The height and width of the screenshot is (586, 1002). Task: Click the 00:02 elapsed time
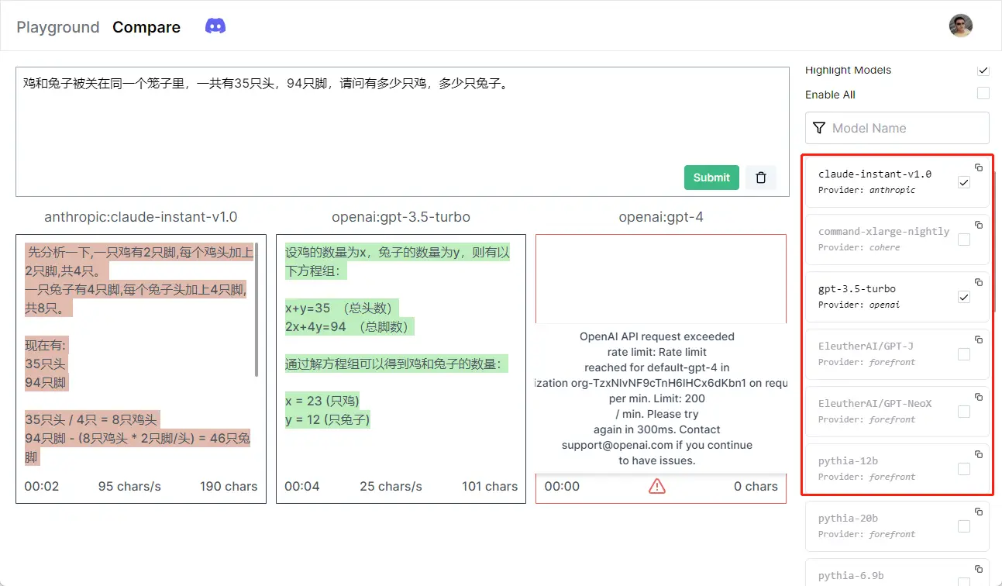point(41,486)
